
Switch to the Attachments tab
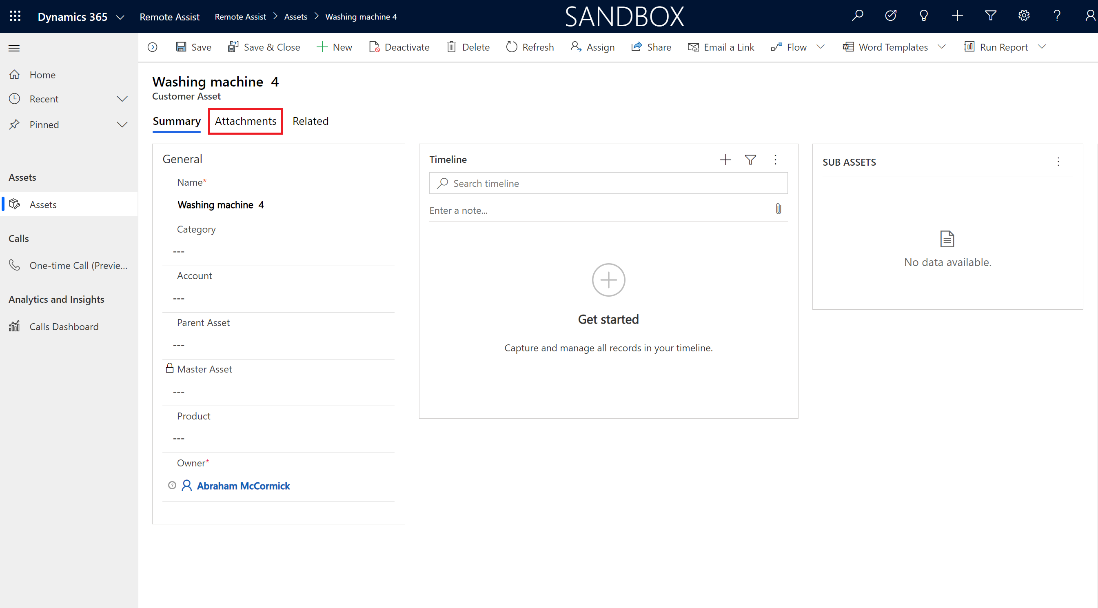click(x=245, y=120)
